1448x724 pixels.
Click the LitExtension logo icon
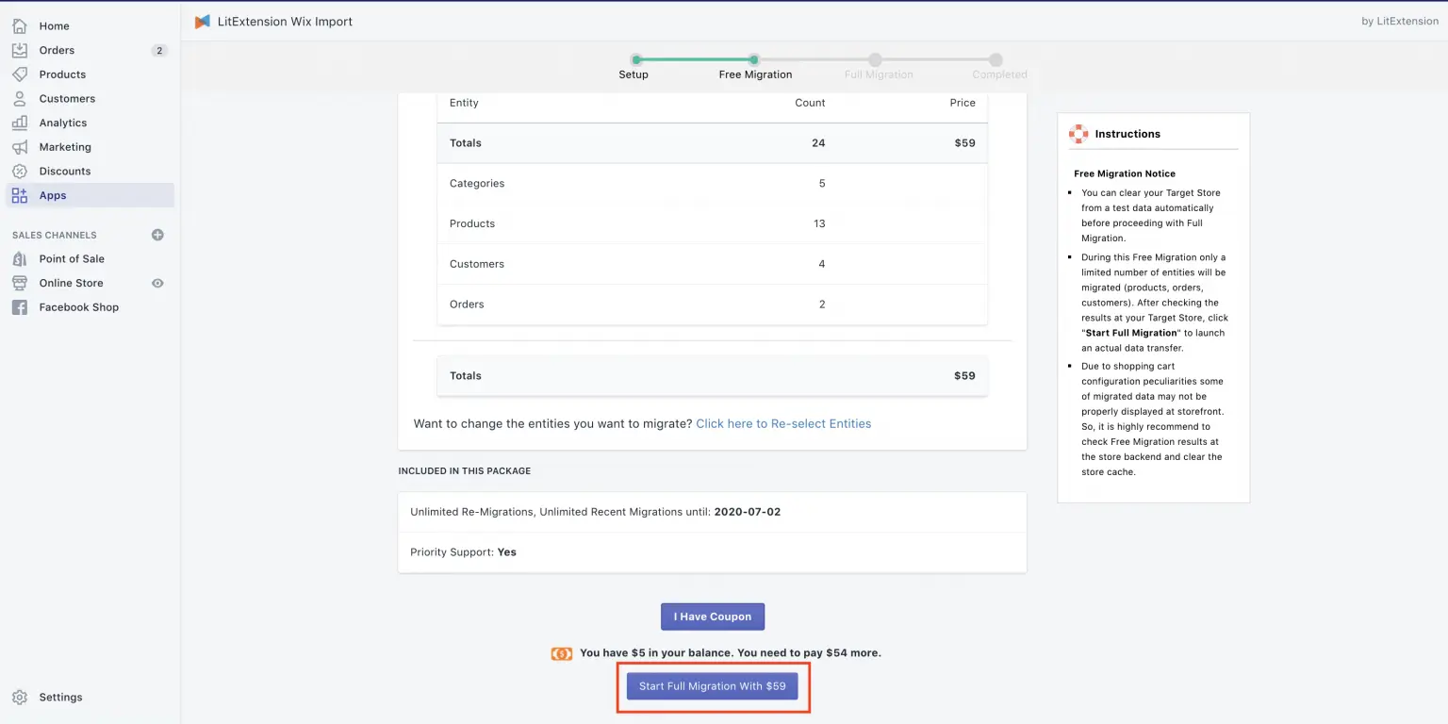tap(203, 22)
